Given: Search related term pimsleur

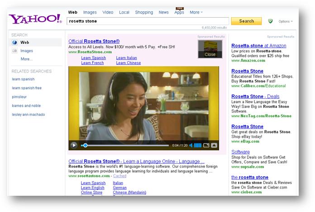Looking at the screenshot, I should (x=19, y=97).
